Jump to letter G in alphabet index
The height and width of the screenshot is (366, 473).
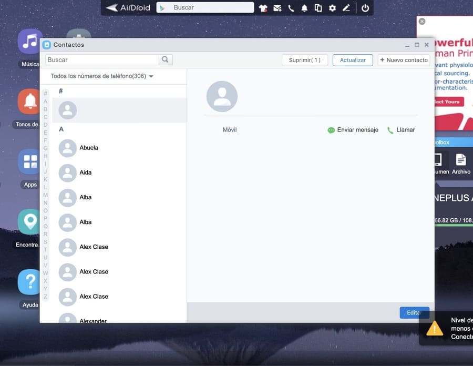click(46, 148)
